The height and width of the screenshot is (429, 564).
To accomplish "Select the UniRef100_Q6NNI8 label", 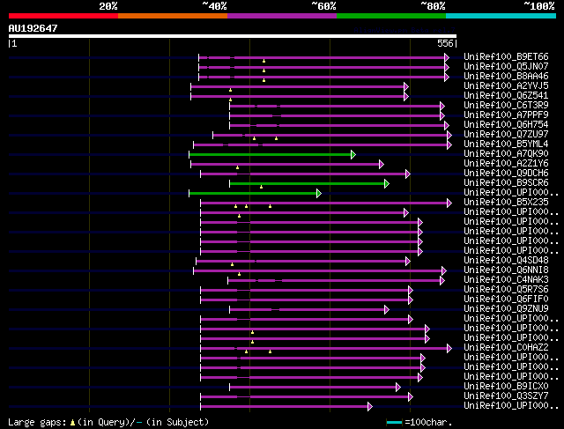I will 506,270.
